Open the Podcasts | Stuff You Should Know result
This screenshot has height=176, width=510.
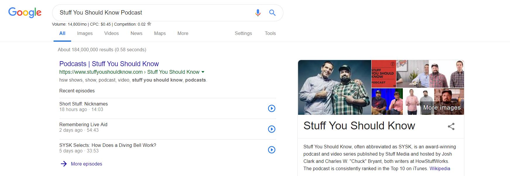click(109, 64)
